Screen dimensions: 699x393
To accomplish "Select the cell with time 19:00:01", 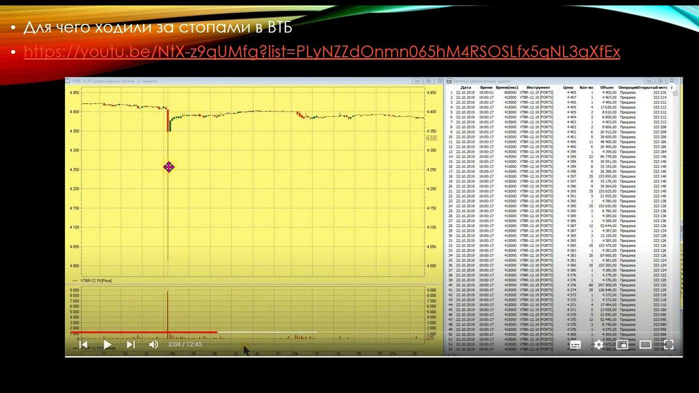I will pos(486,92).
